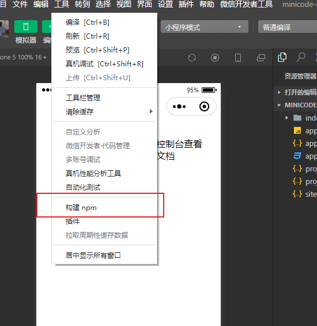Collapse the MINICODE project section

(x=295, y=105)
